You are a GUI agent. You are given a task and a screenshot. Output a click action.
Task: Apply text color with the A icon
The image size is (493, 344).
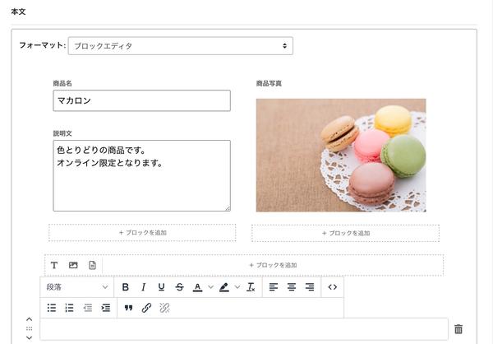[x=197, y=287]
